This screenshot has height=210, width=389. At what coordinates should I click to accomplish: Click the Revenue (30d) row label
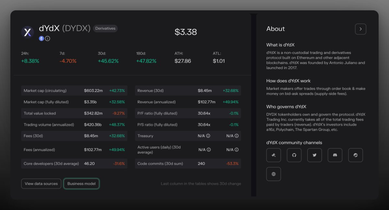point(150,90)
